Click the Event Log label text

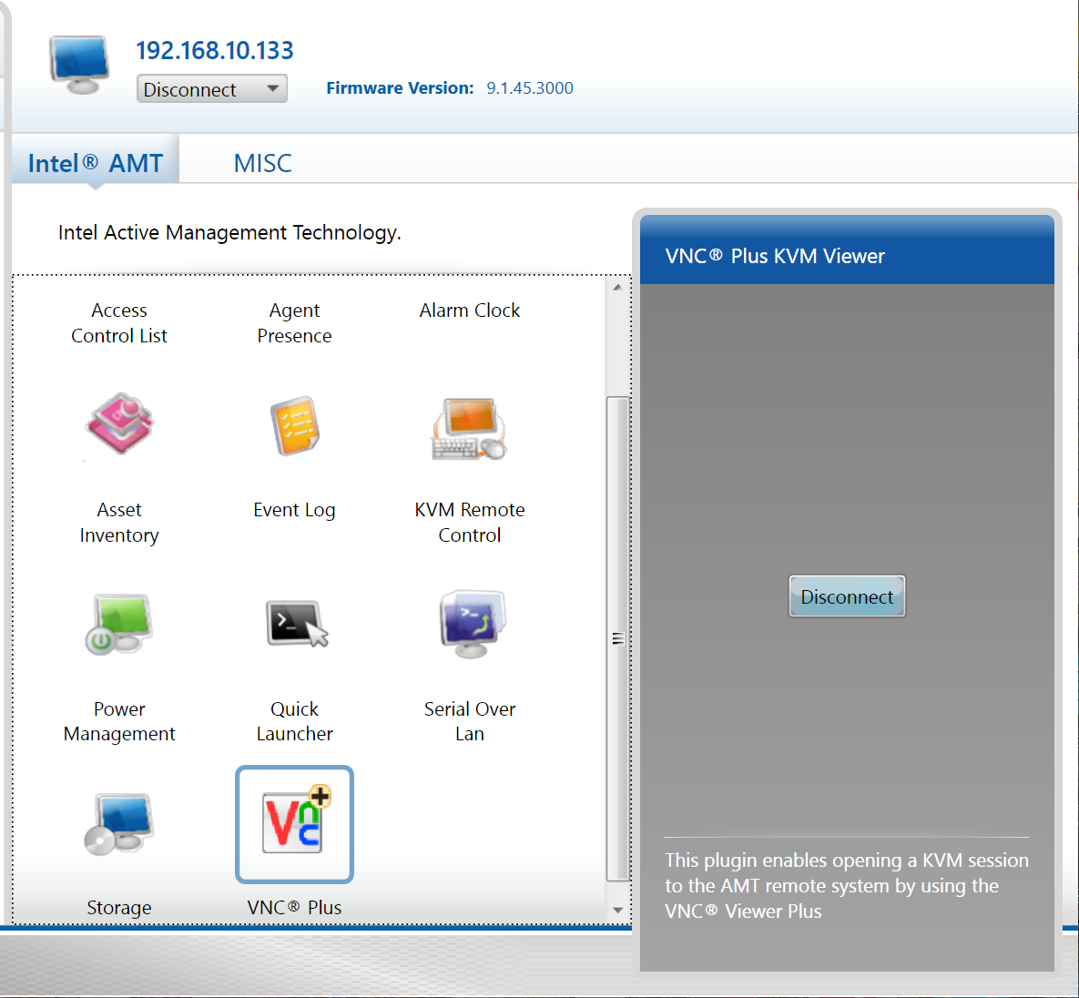pos(294,510)
